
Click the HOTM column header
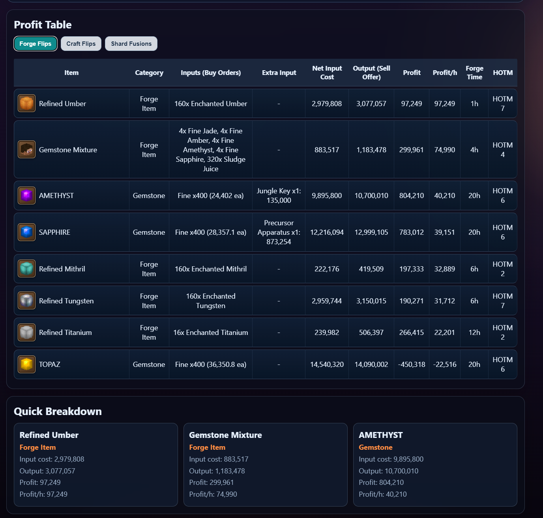point(503,73)
